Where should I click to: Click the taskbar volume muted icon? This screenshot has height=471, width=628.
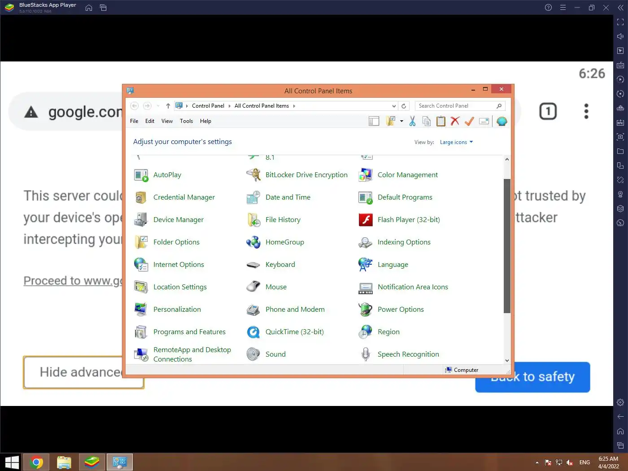570,462
